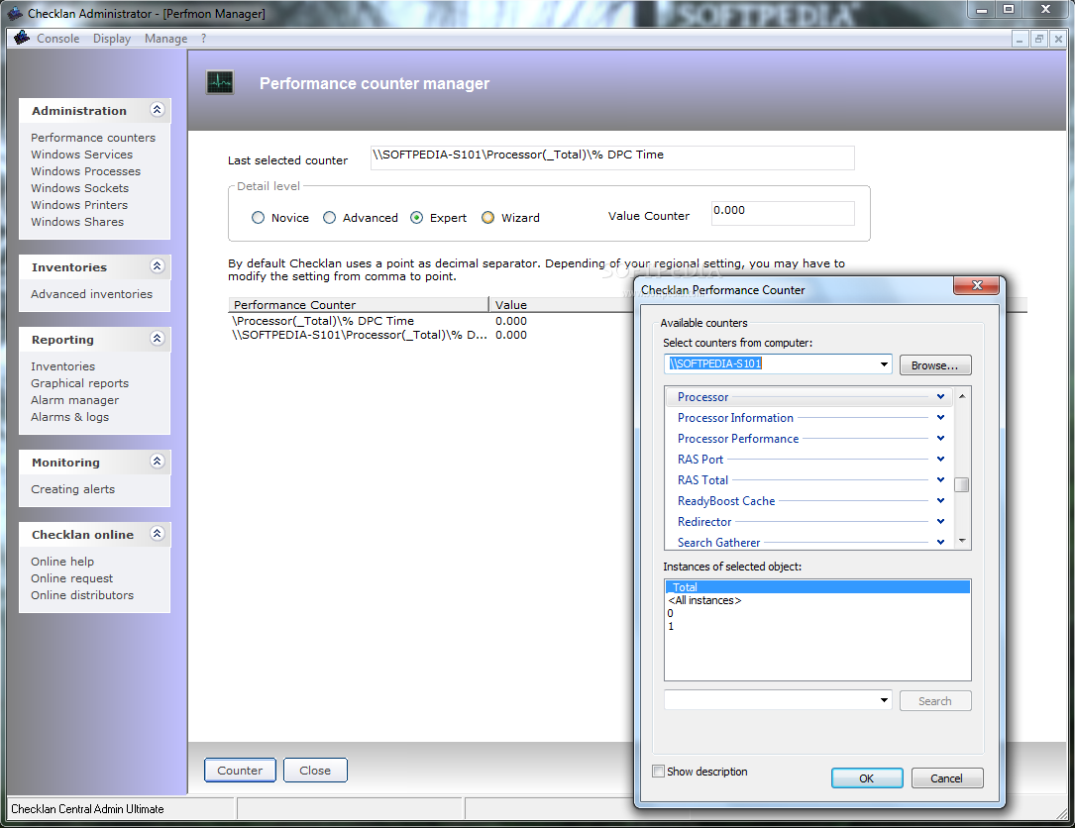This screenshot has height=828, width=1075.
Task: Click OK in Performance Counter dialog
Action: 867,777
